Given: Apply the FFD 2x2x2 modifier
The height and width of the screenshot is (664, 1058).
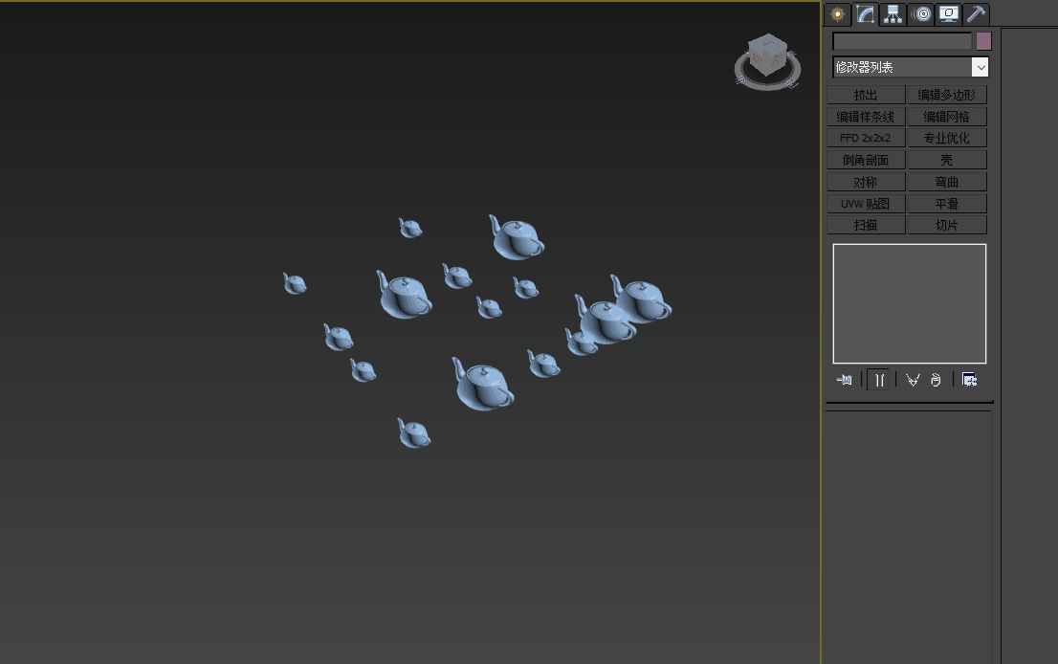Looking at the screenshot, I should (x=866, y=138).
